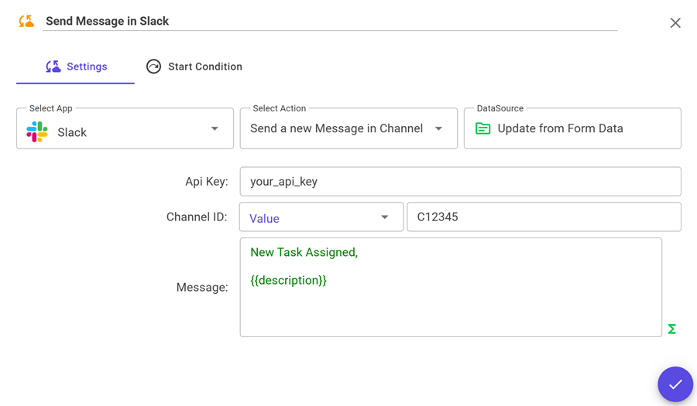Click the Slack logo in Select App
This screenshot has width=697, height=406.
[x=37, y=132]
